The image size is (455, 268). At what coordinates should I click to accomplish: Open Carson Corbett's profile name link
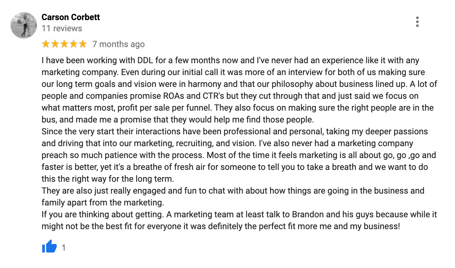point(71,17)
